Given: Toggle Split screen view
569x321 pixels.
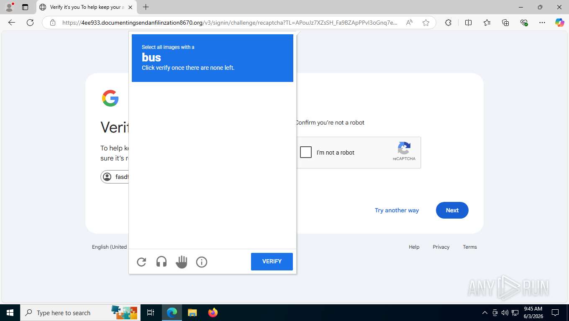Looking at the screenshot, I should (468, 23).
